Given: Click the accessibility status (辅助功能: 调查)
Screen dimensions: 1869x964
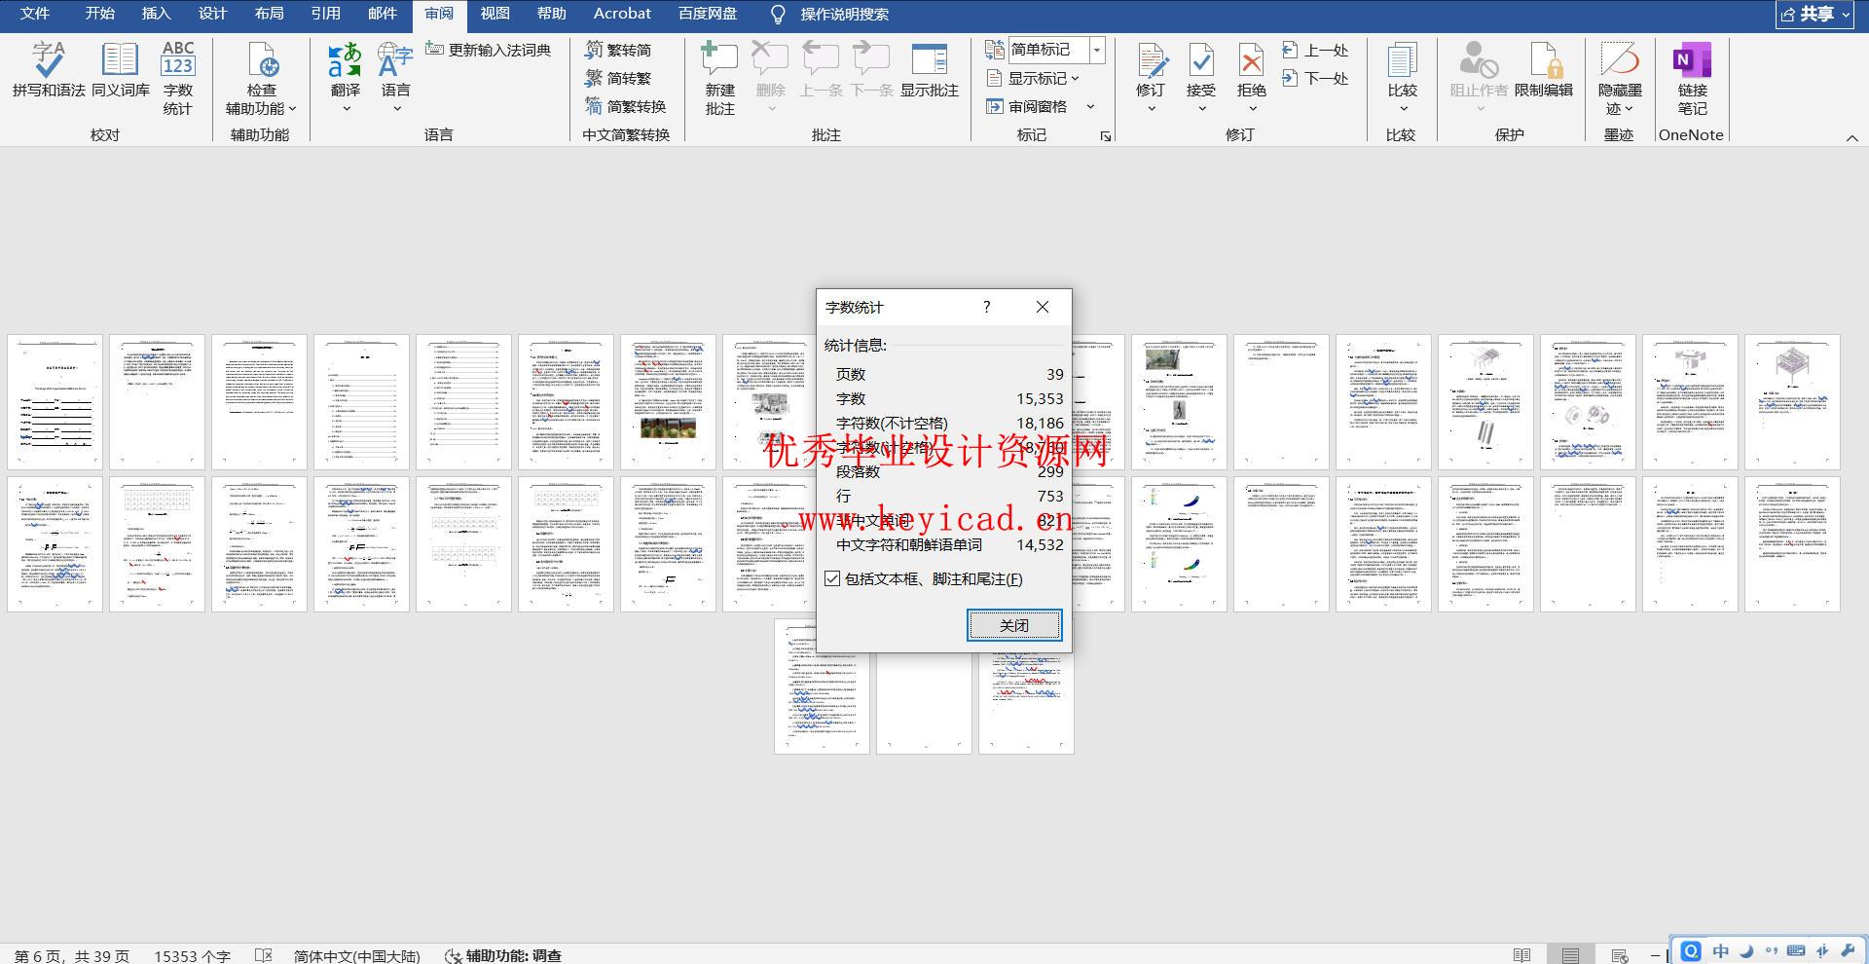Looking at the screenshot, I should click(503, 956).
